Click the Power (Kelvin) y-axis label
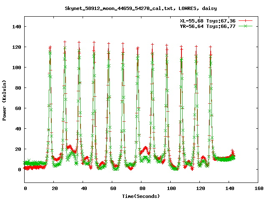267x200 pixels. 4,100
